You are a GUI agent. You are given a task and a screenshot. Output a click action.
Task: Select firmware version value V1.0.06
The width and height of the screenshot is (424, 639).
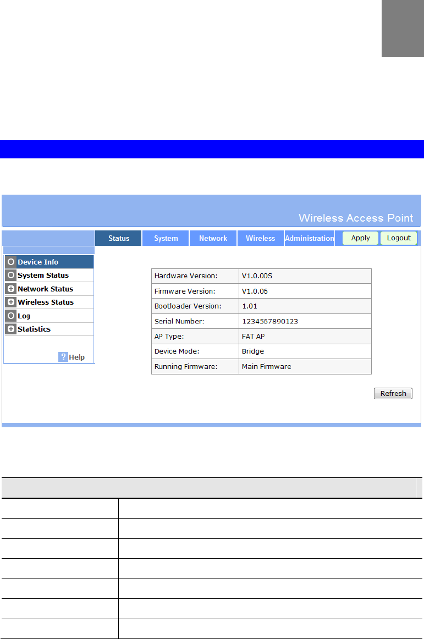coord(255,291)
